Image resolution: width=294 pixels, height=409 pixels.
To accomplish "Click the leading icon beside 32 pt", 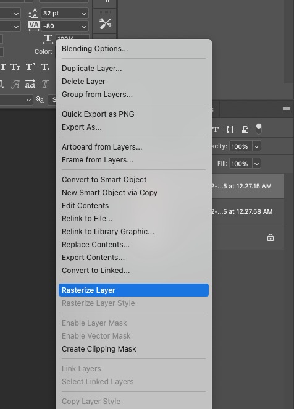I will [33, 13].
